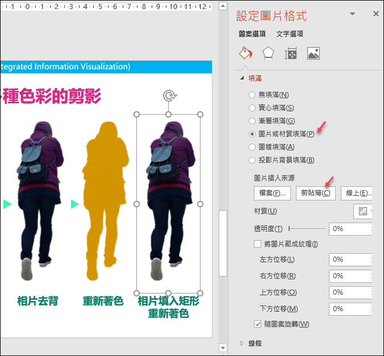Click the right-middle sizing handle of selection

200,204
